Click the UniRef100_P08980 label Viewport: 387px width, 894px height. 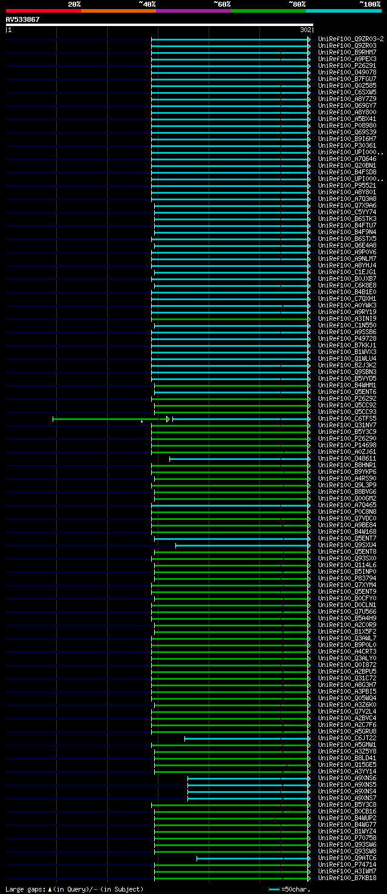pos(347,125)
